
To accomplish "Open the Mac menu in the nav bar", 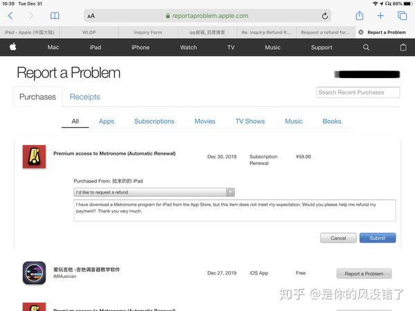I will coord(53,47).
